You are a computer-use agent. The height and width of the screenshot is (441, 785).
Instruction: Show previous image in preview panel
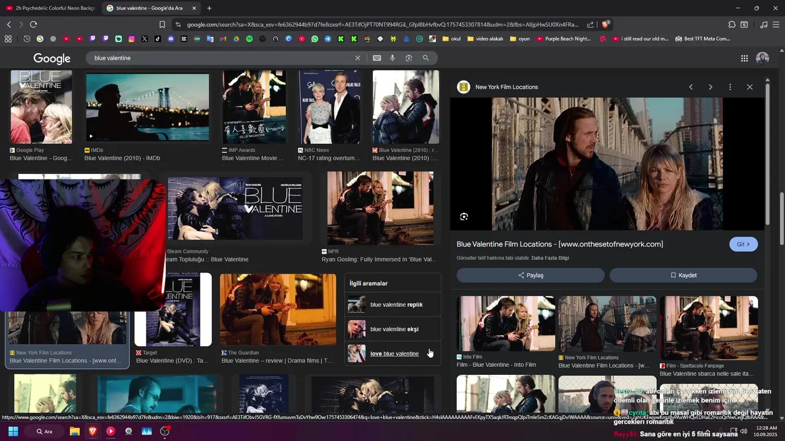pyautogui.click(x=691, y=87)
